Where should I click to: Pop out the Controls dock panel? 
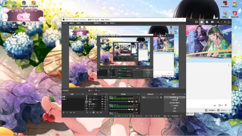(185, 94)
